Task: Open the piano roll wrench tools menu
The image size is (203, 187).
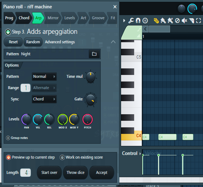Action: click(x=131, y=20)
